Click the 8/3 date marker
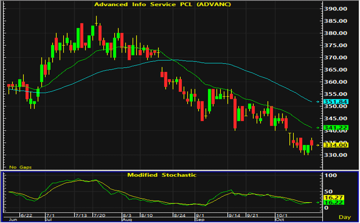Image resolution: width=360 pixels, height=223 pixels. [127, 215]
